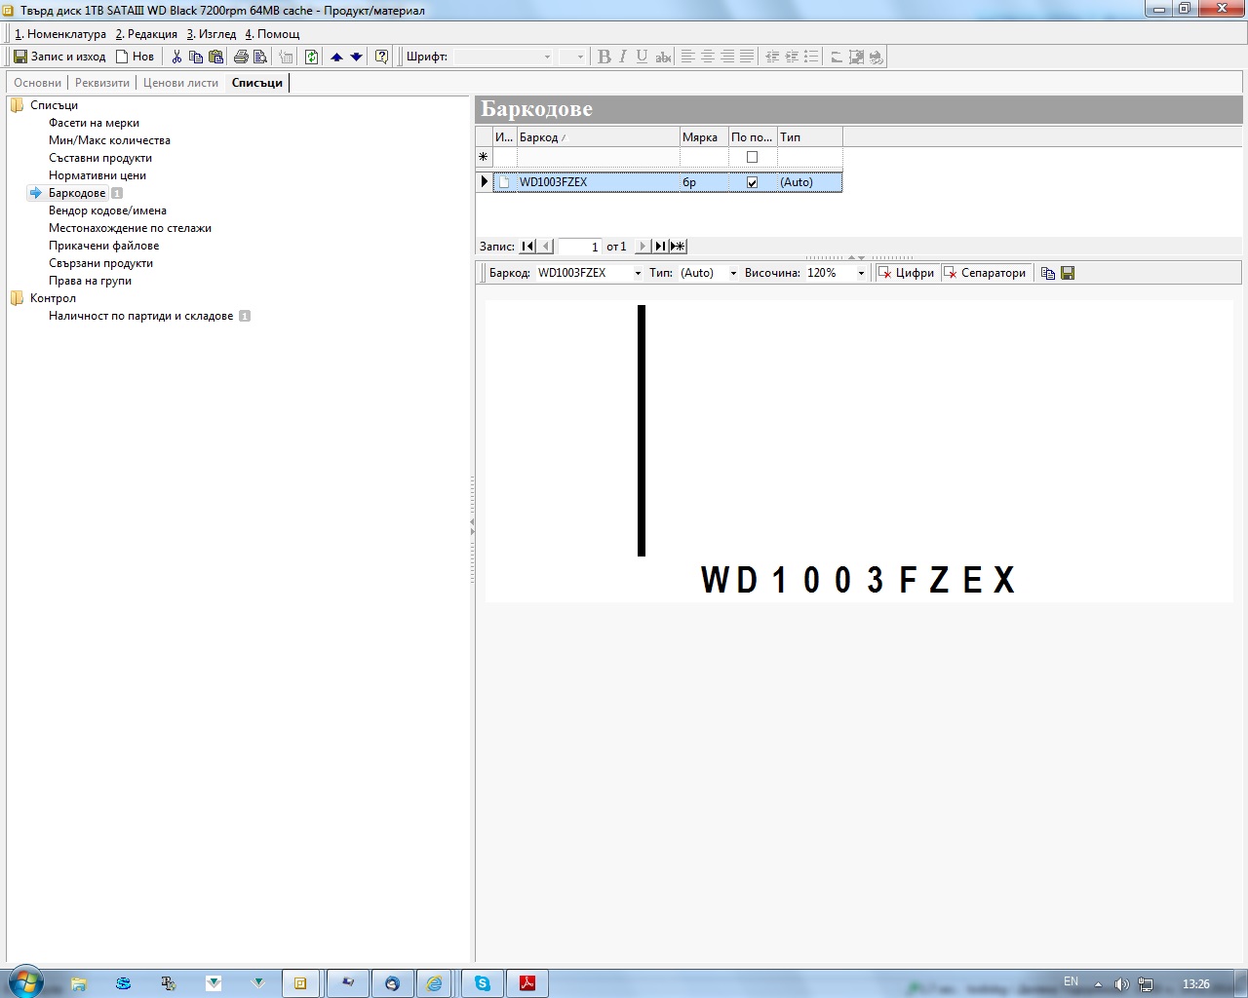Click the Print icon
This screenshot has height=998, width=1248.
[241, 57]
